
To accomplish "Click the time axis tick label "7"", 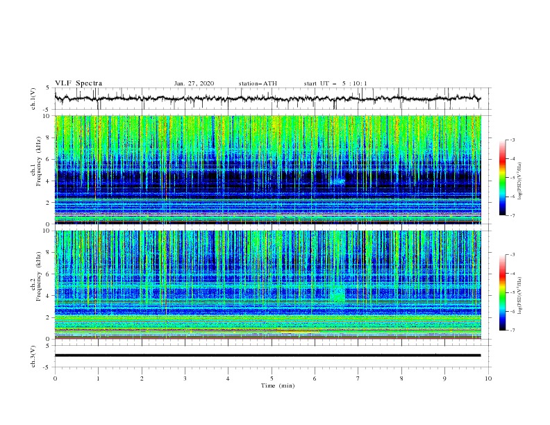I will pyautogui.click(x=358, y=378).
